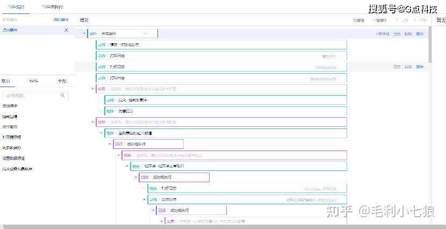The width and height of the screenshot is (446, 229).
Task: Click the 添加事件 link
Action: pos(61,20)
